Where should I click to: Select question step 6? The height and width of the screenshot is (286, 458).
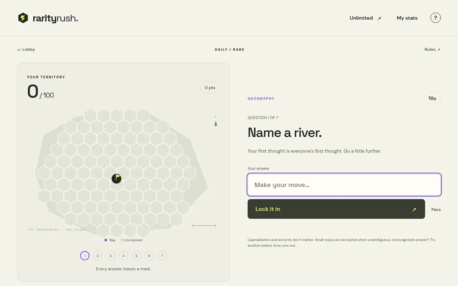click(149, 256)
